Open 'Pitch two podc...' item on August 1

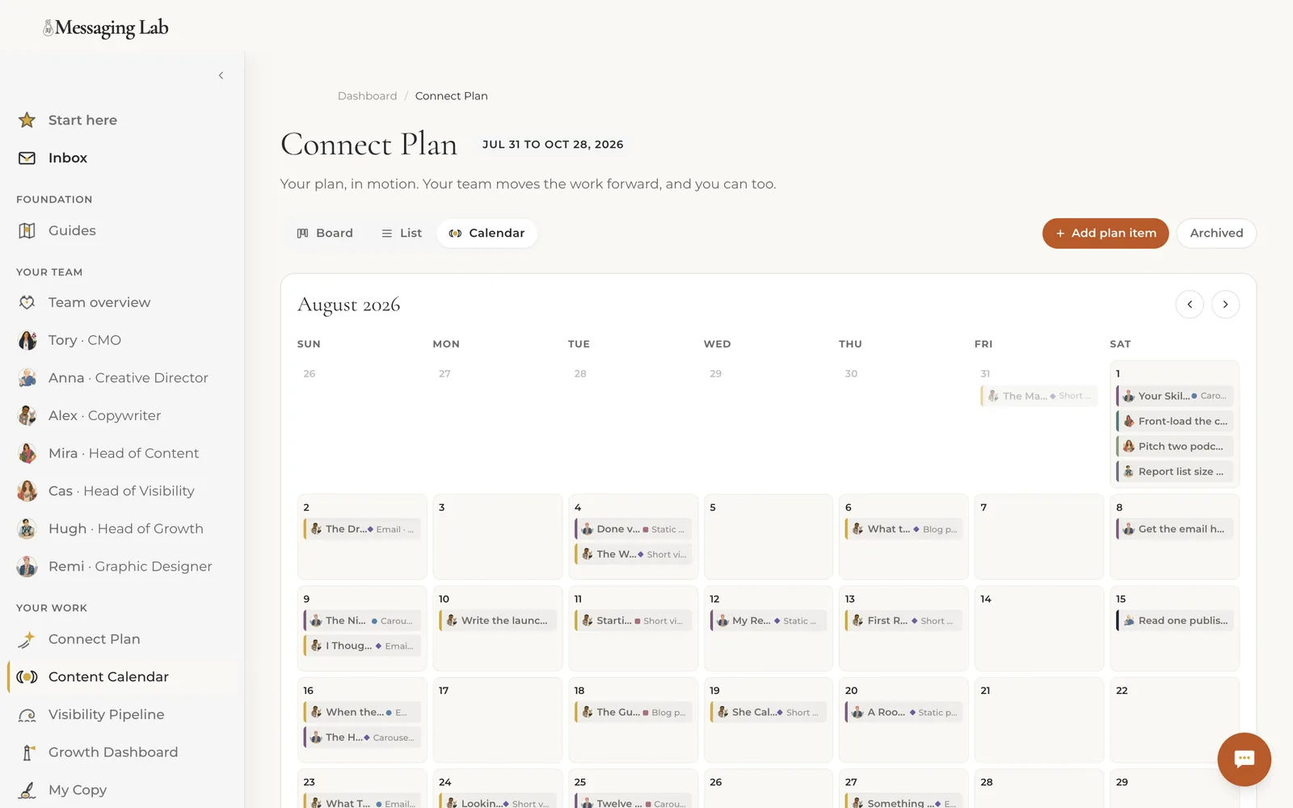pos(1175,447)
